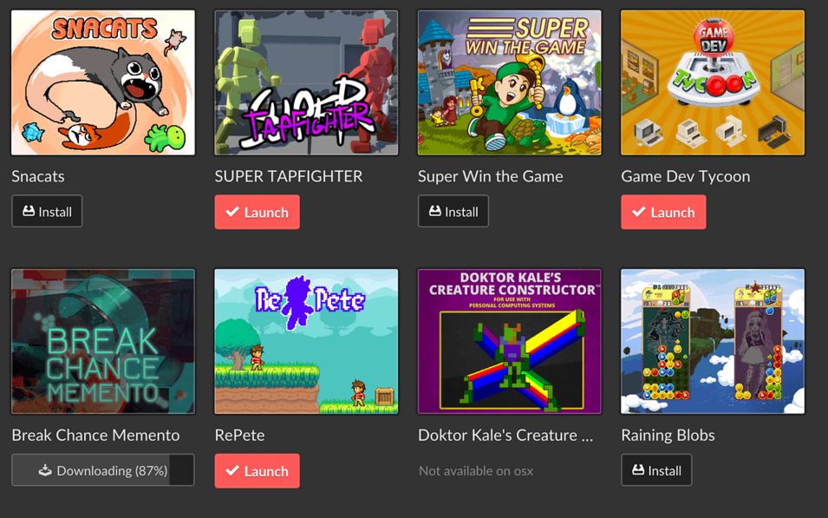Click the Break Chance Memento download progress bar
The image size is (828, 518).
pos(103,470)
